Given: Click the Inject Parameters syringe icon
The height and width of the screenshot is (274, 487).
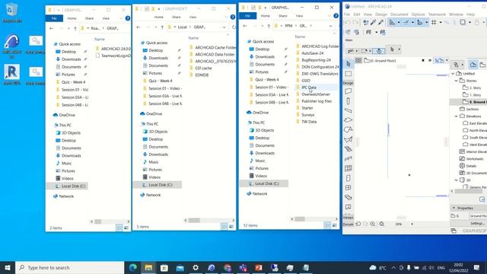Looking at the screenshot, I should coord(380,22).
